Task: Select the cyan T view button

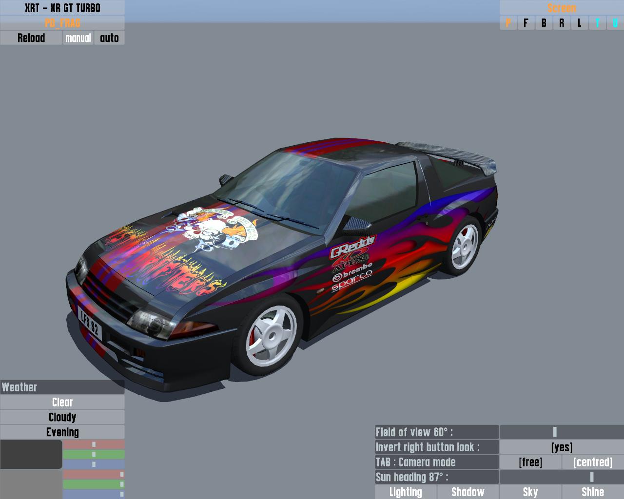Action: 598,23
